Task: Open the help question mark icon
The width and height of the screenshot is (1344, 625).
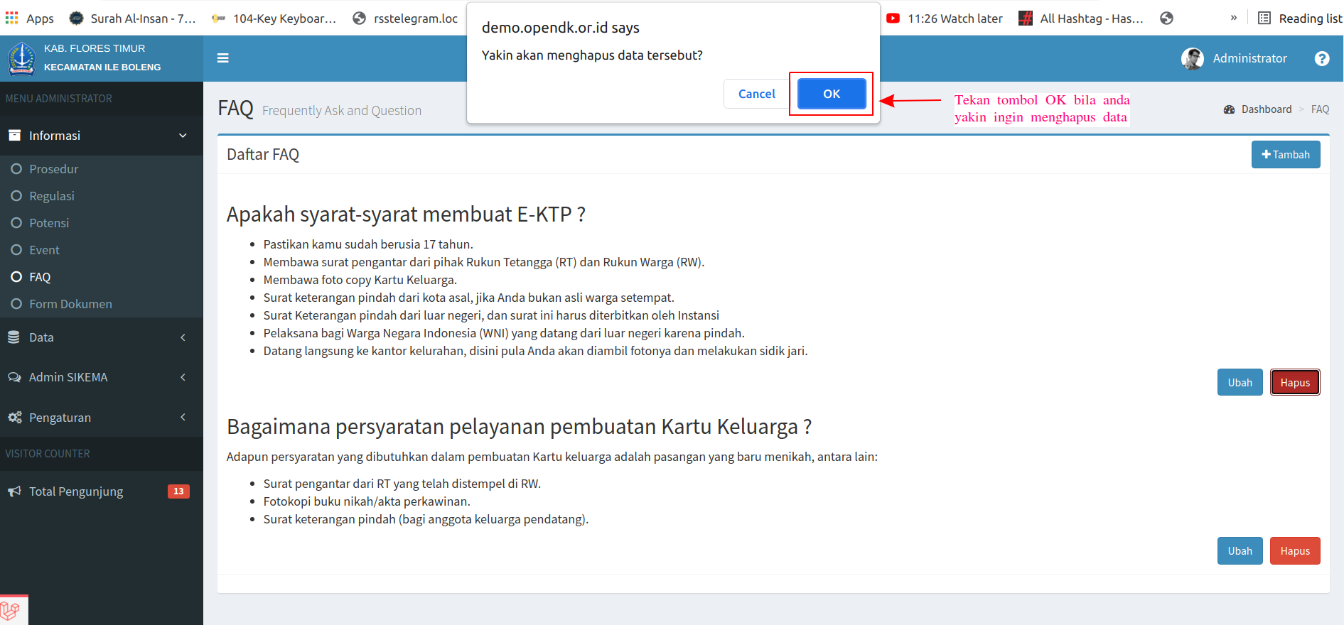Action: tap(1322, 58)
